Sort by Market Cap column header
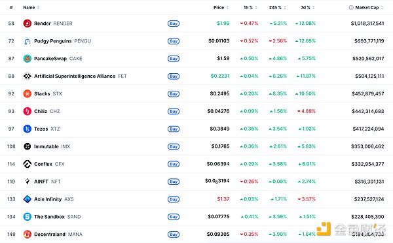Screen dimensions: 393x243 369,7
